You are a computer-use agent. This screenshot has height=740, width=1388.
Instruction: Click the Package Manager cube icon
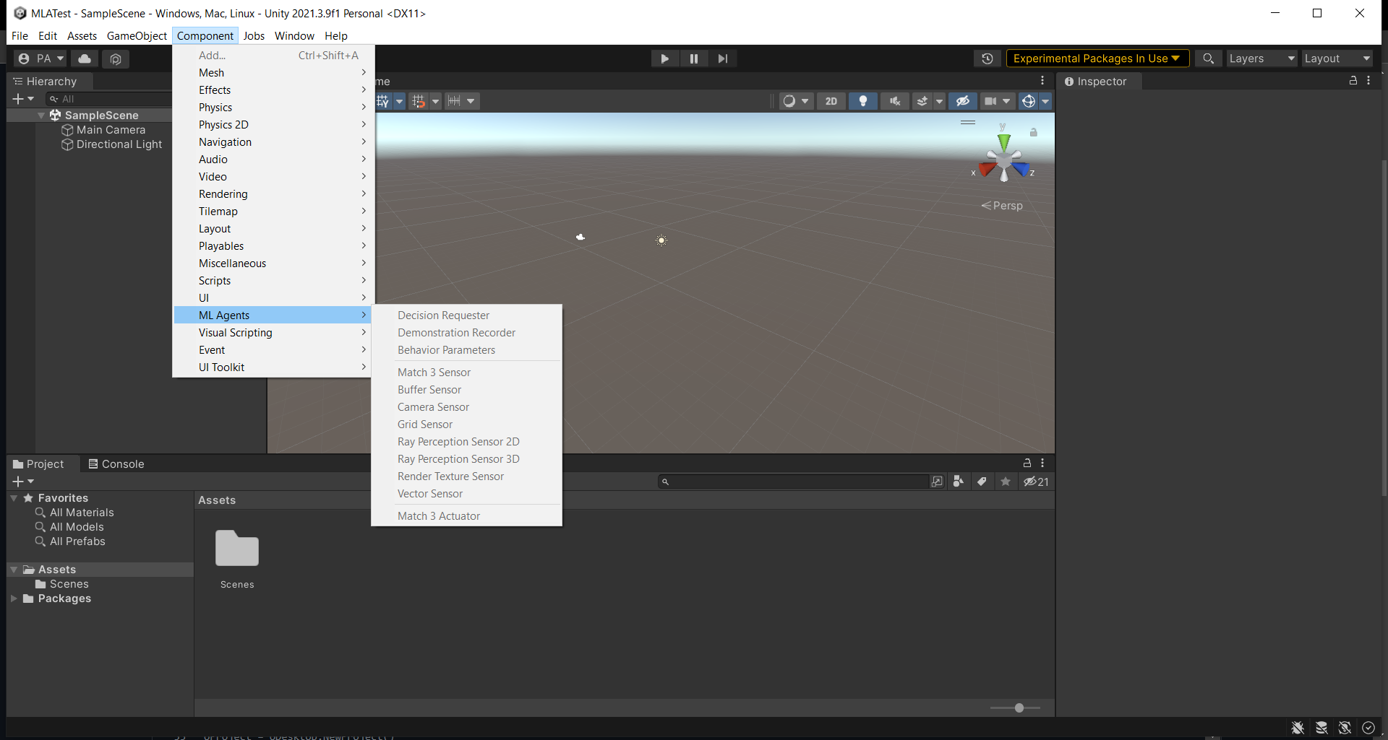point(116,58)
